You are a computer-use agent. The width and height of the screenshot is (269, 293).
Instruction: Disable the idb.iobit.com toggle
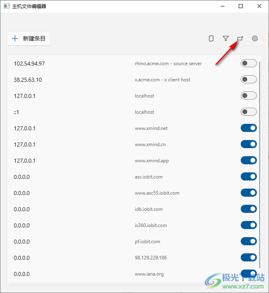pos(249,209)
